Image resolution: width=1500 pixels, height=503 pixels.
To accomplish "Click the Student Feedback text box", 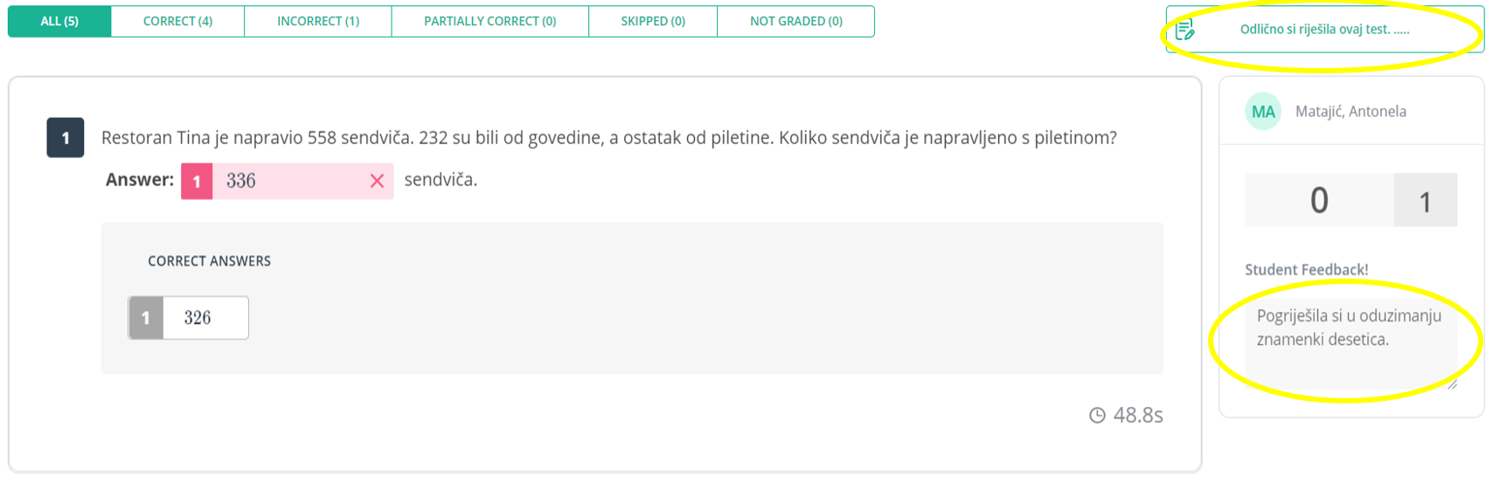I will (x=1350, y=341).
